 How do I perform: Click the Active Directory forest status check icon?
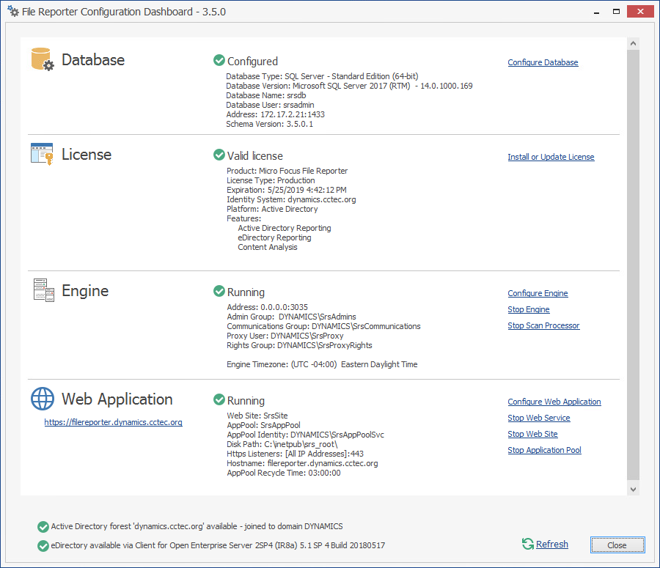tap(43, 526)
